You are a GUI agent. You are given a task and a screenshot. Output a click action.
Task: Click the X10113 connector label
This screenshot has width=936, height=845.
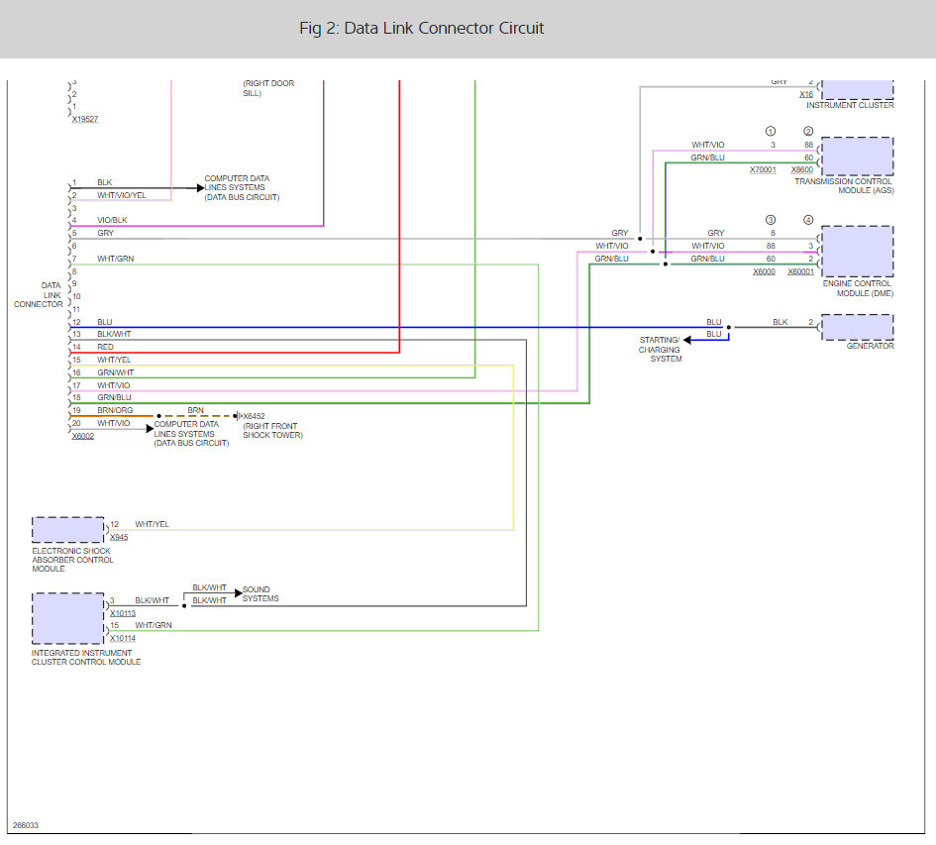pyautogui.click(x=123, y=613)
